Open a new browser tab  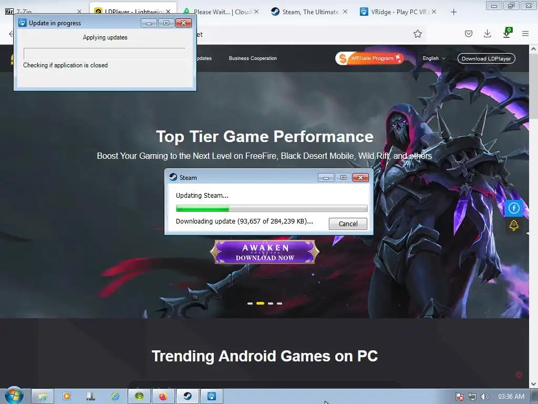coord(453,12)
